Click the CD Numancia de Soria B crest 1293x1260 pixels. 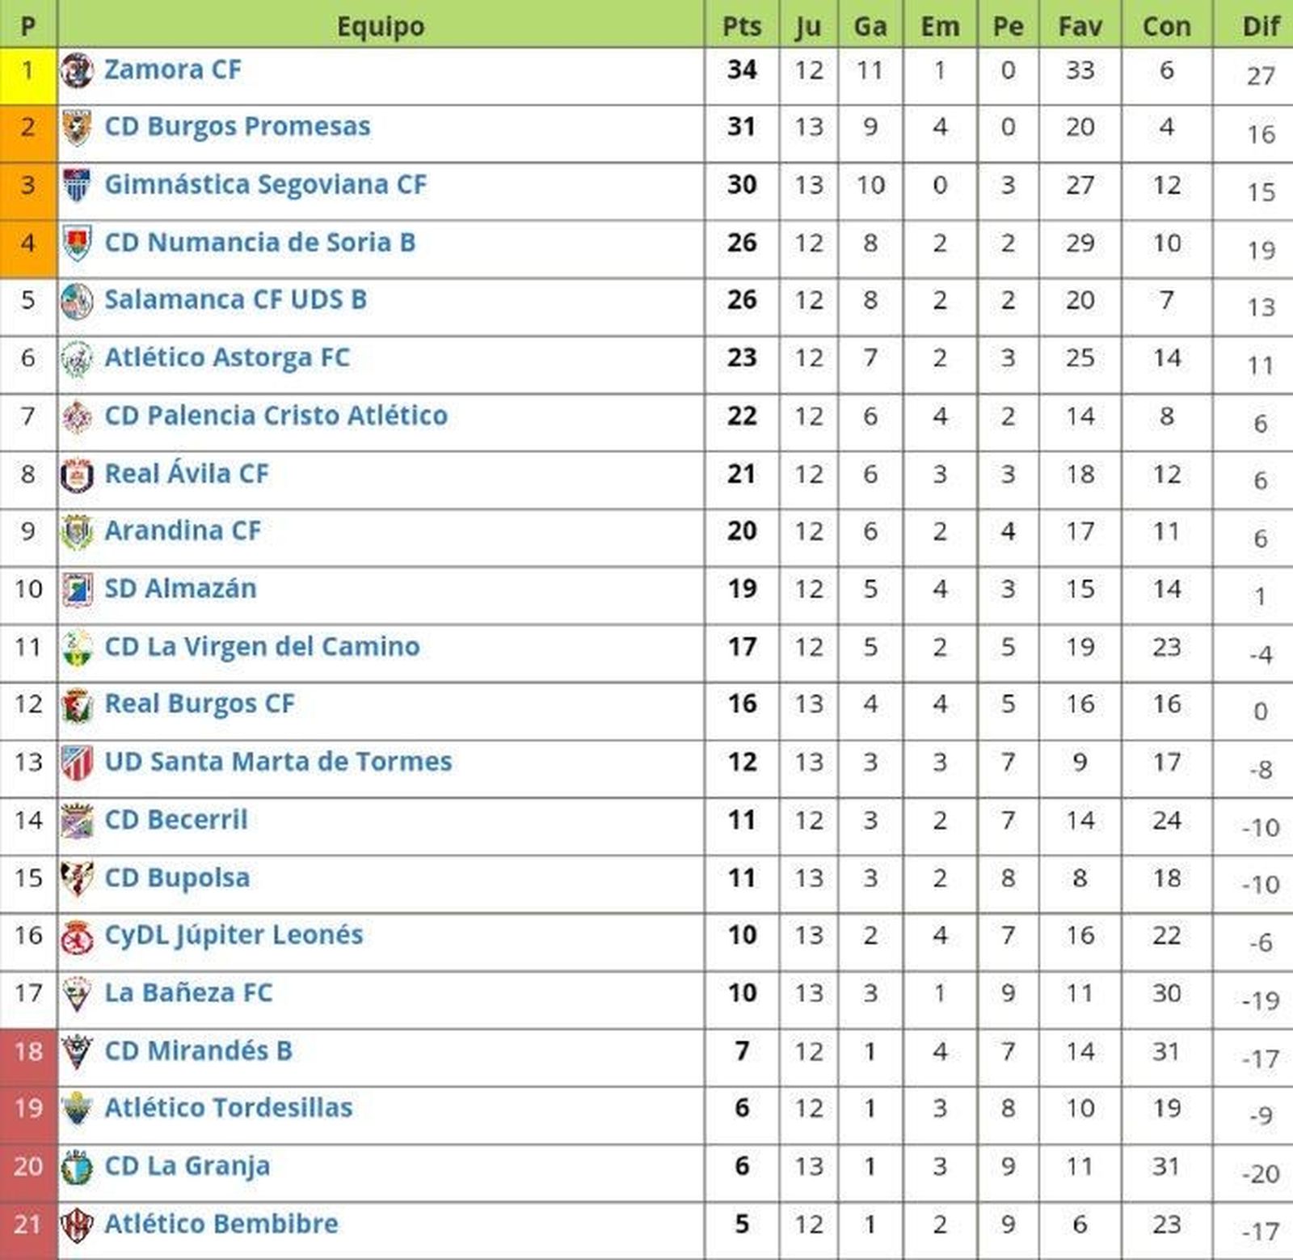point(77,243)
